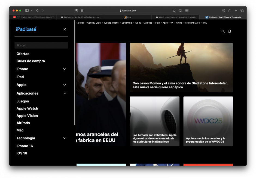Open the sidebar options dropdown arrow
Screen dimensions: 256x178
click(32, 10)
